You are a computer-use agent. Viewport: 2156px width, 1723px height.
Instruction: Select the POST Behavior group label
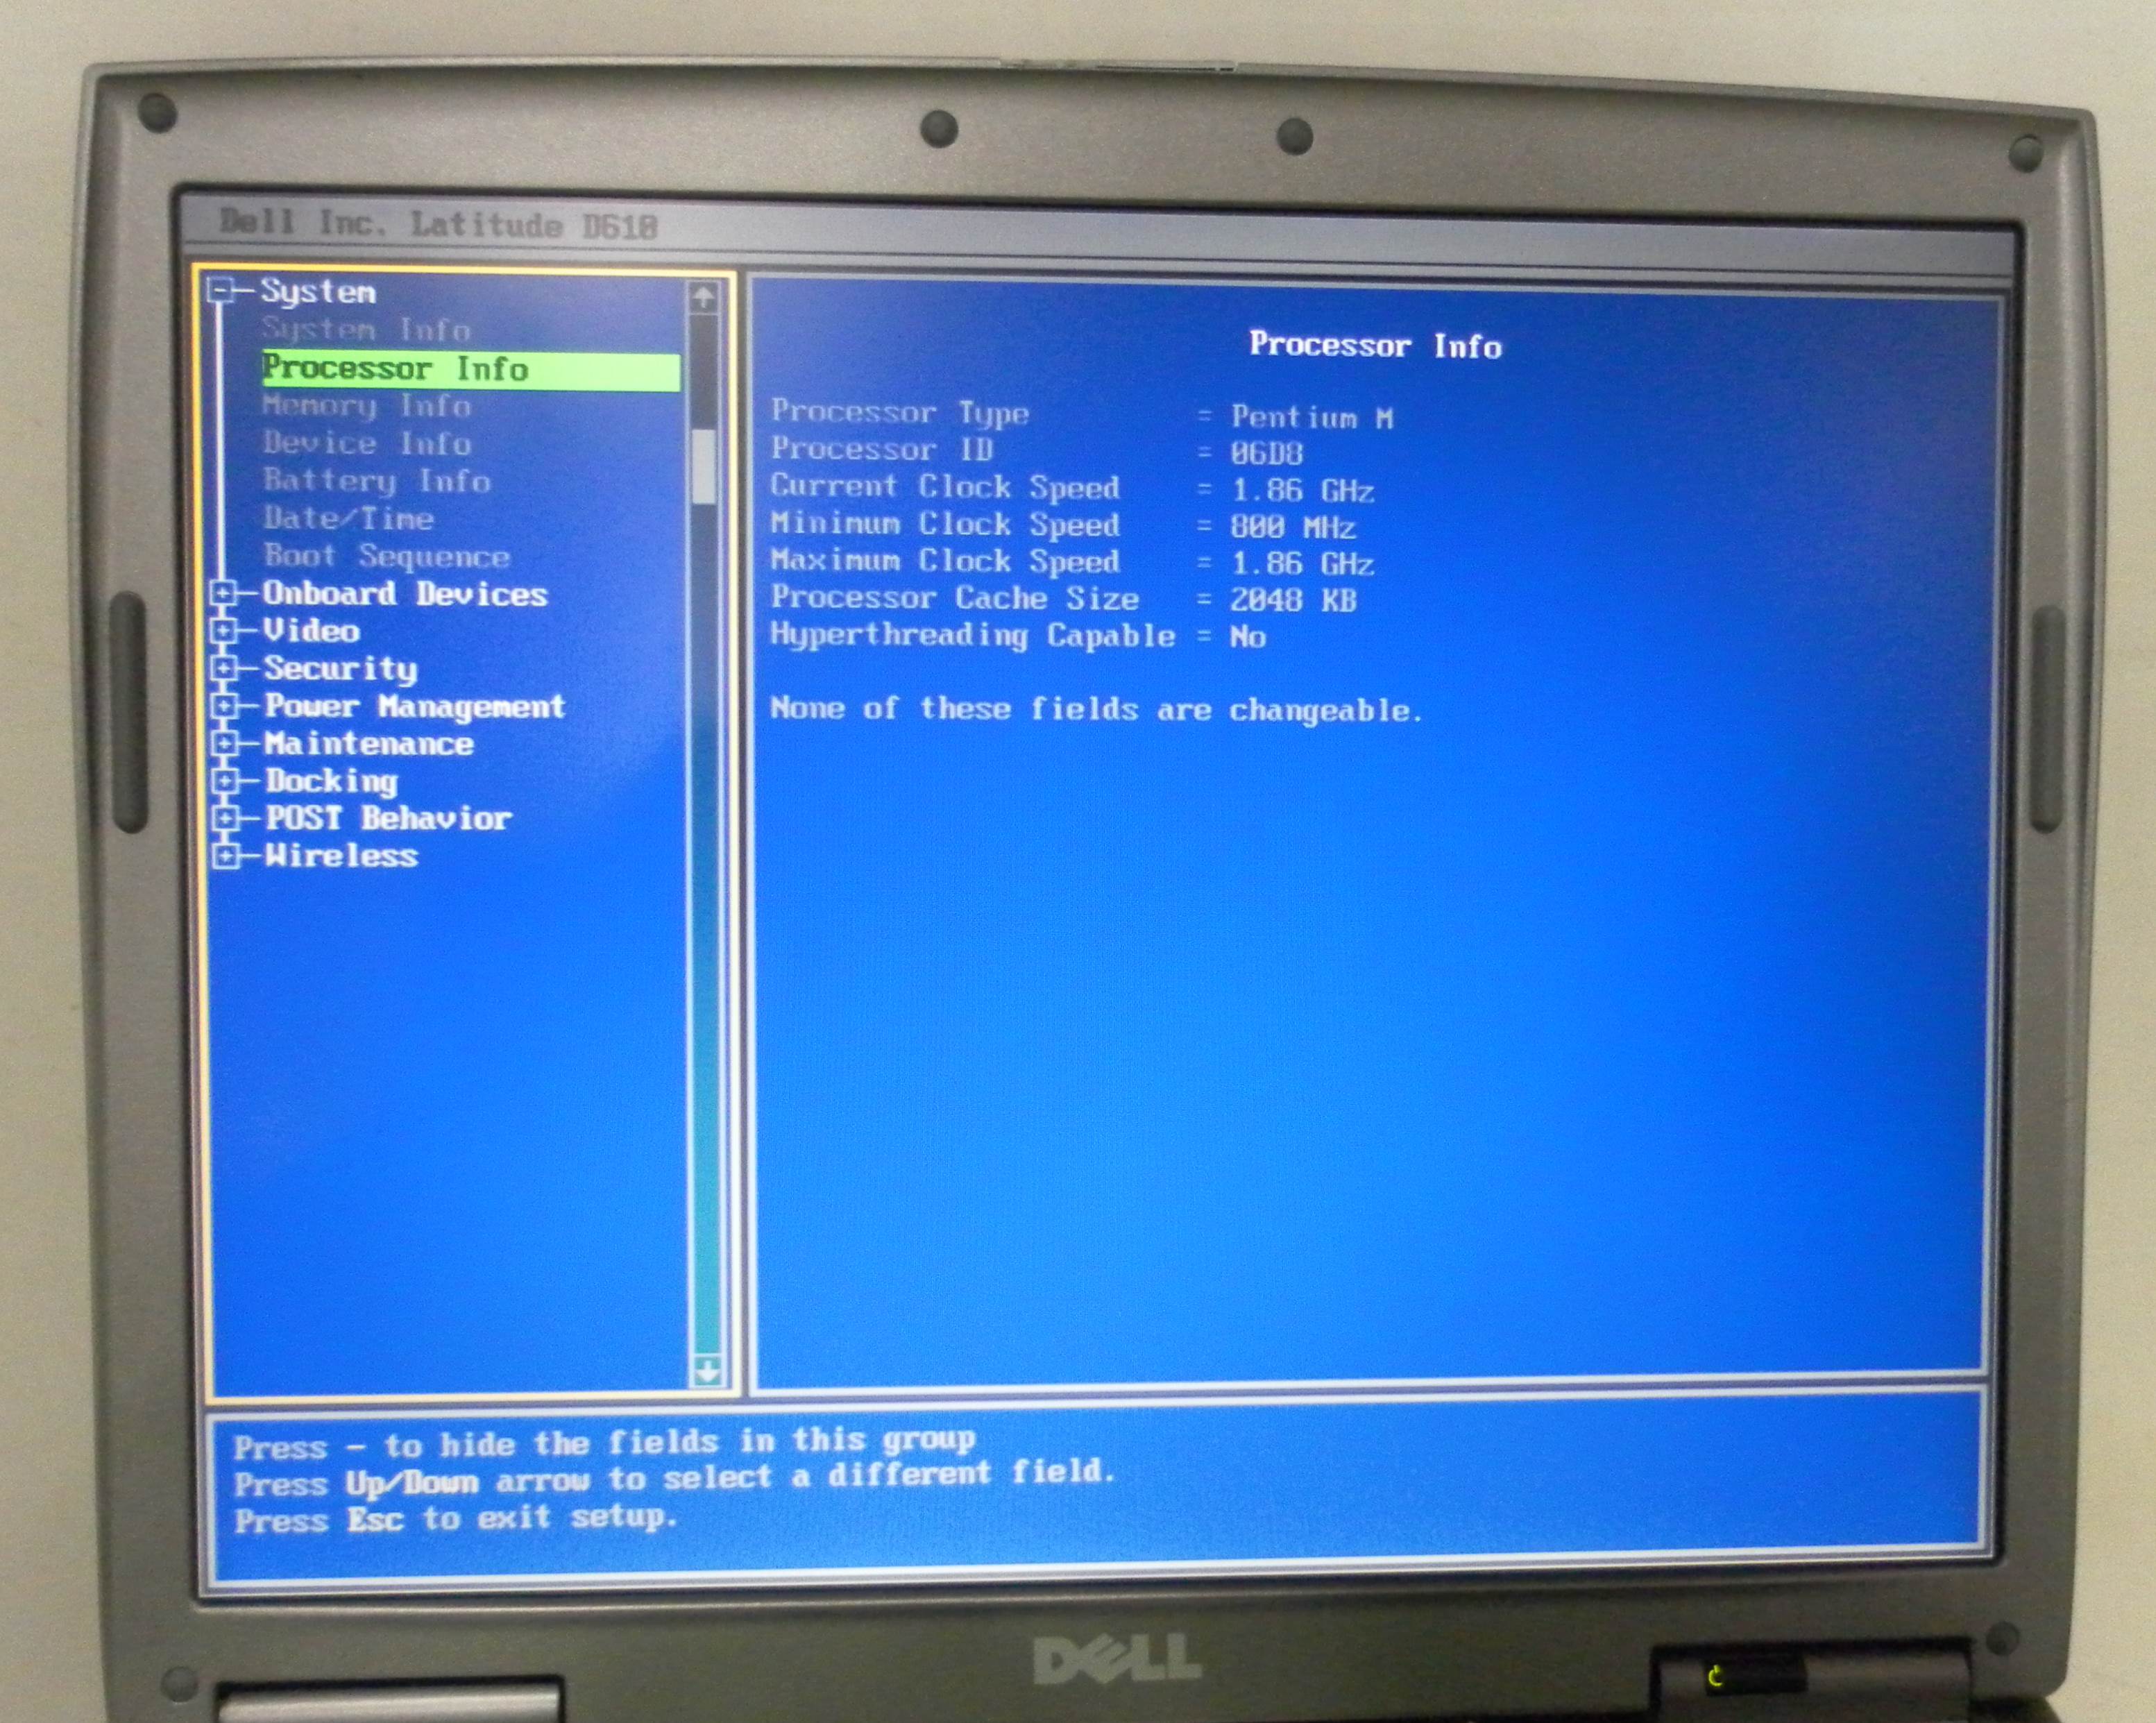point(388,819)
